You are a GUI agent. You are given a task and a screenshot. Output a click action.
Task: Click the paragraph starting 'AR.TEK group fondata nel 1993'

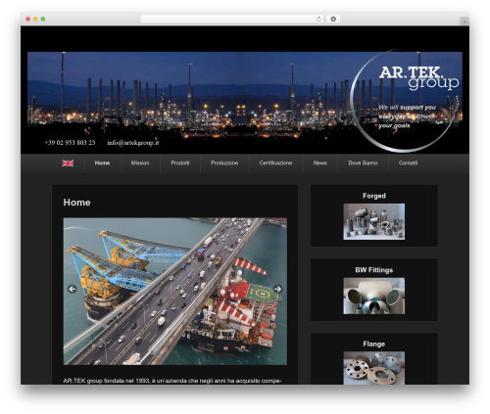pyautogui.click(x=172, y=381)
